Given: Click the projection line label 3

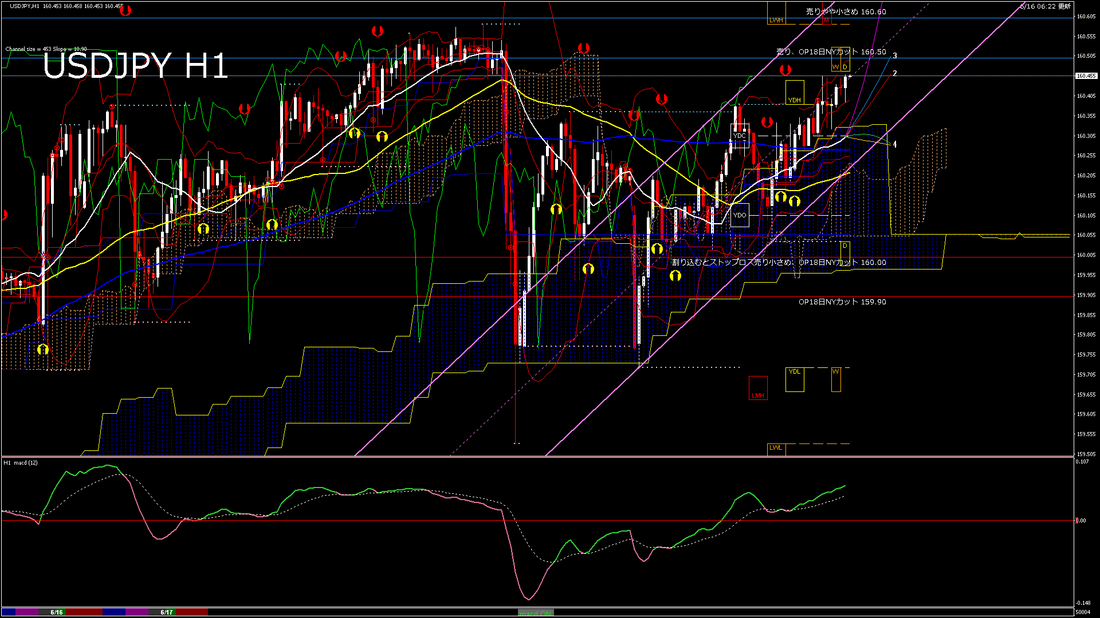Looking at the screenshot, I should pyautogui.click(x=895, y=56).
